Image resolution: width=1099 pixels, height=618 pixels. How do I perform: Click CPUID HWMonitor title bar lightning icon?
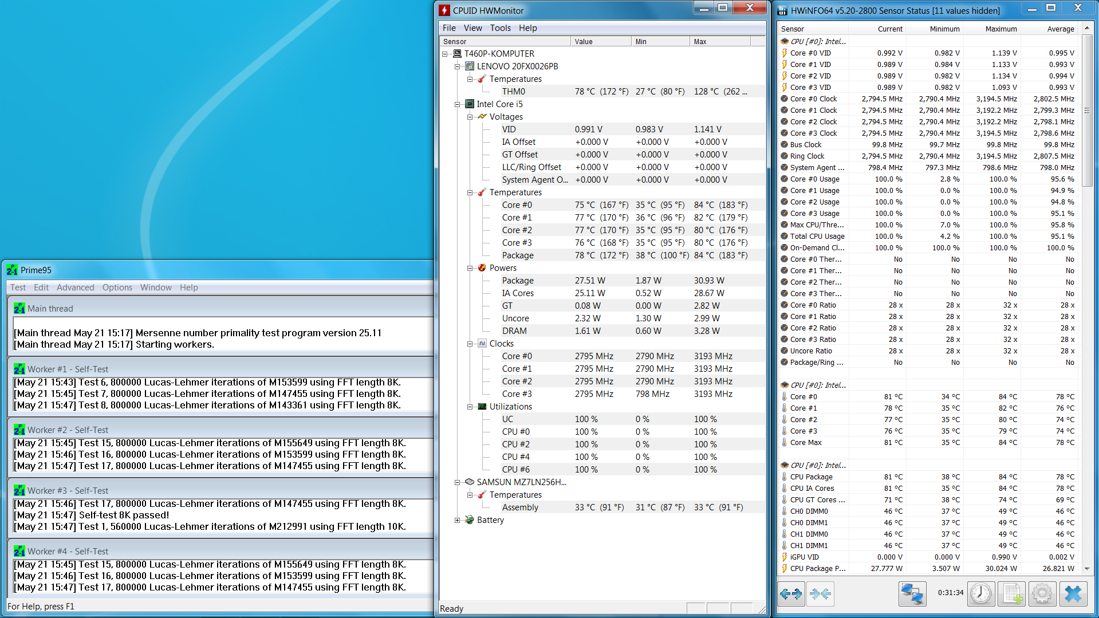[444, 10]
